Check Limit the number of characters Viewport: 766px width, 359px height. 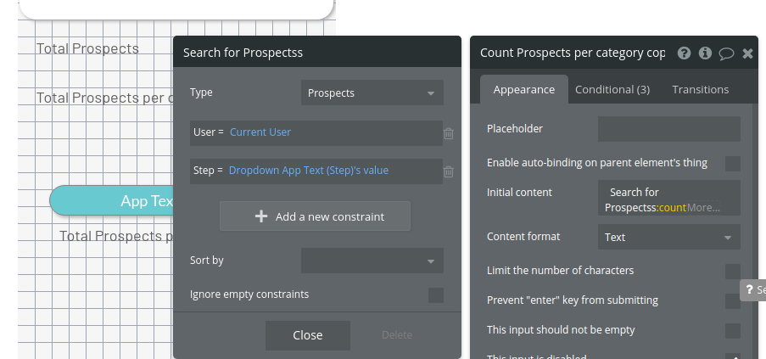(x=733, y=271)
